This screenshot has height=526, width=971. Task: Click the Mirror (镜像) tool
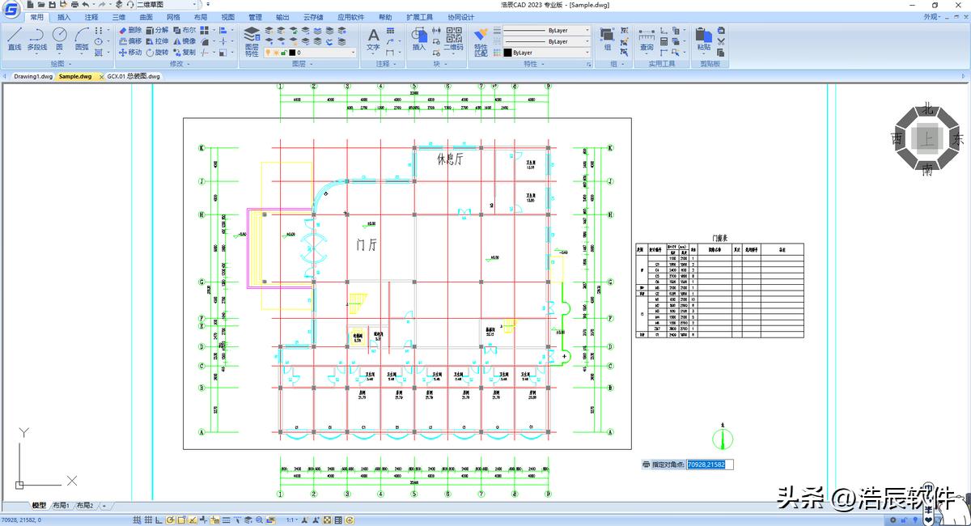(184, 41)
